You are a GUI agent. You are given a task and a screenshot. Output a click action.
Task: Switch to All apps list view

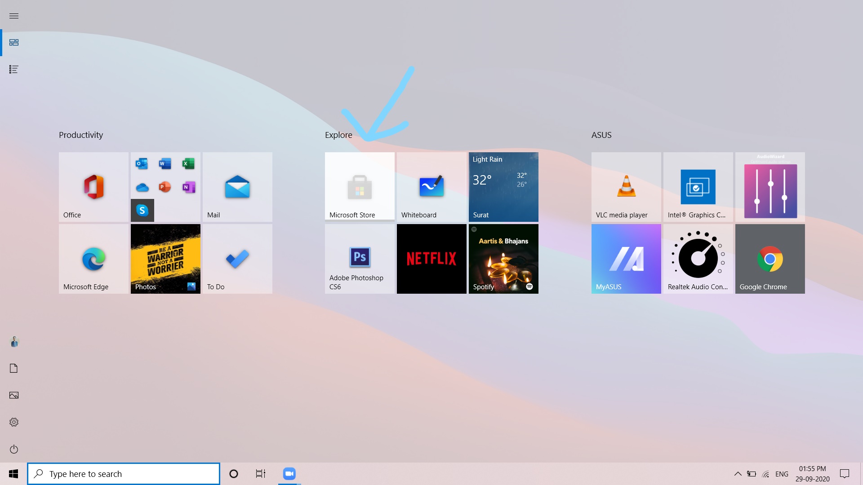(x=14, y=69)
